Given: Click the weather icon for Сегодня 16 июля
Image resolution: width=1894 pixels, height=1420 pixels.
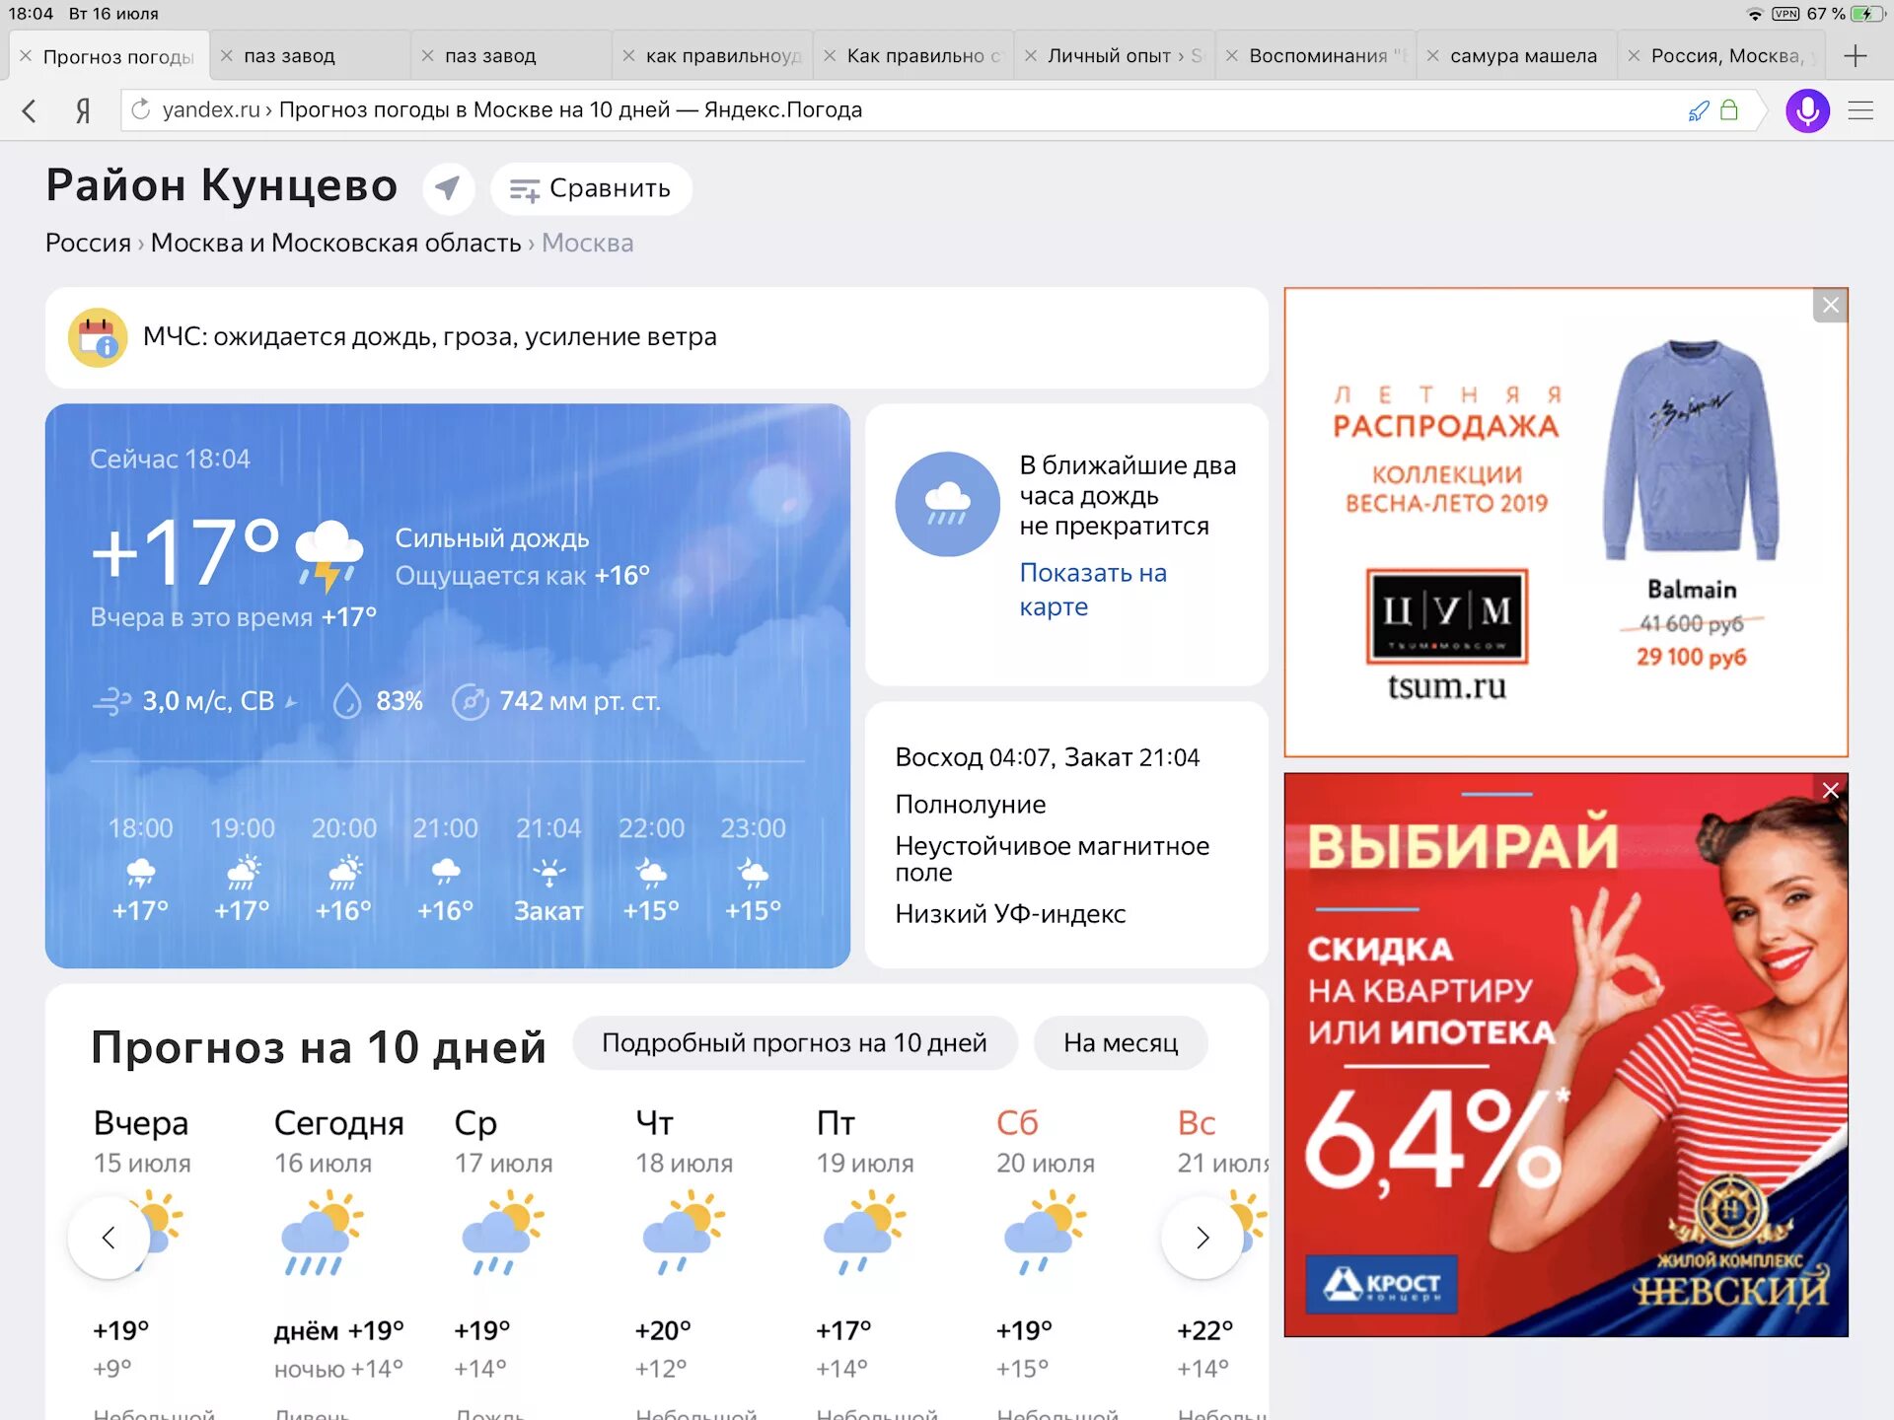Looking at the screenshot, I should 322,1233.
